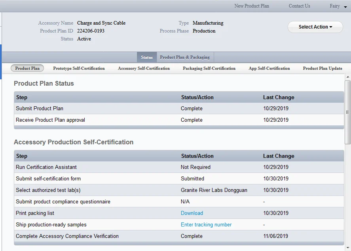Click Accessory Production Self-Certification heading
The width and height of the screenshot is (351, 251).
[x=74, y=142]
